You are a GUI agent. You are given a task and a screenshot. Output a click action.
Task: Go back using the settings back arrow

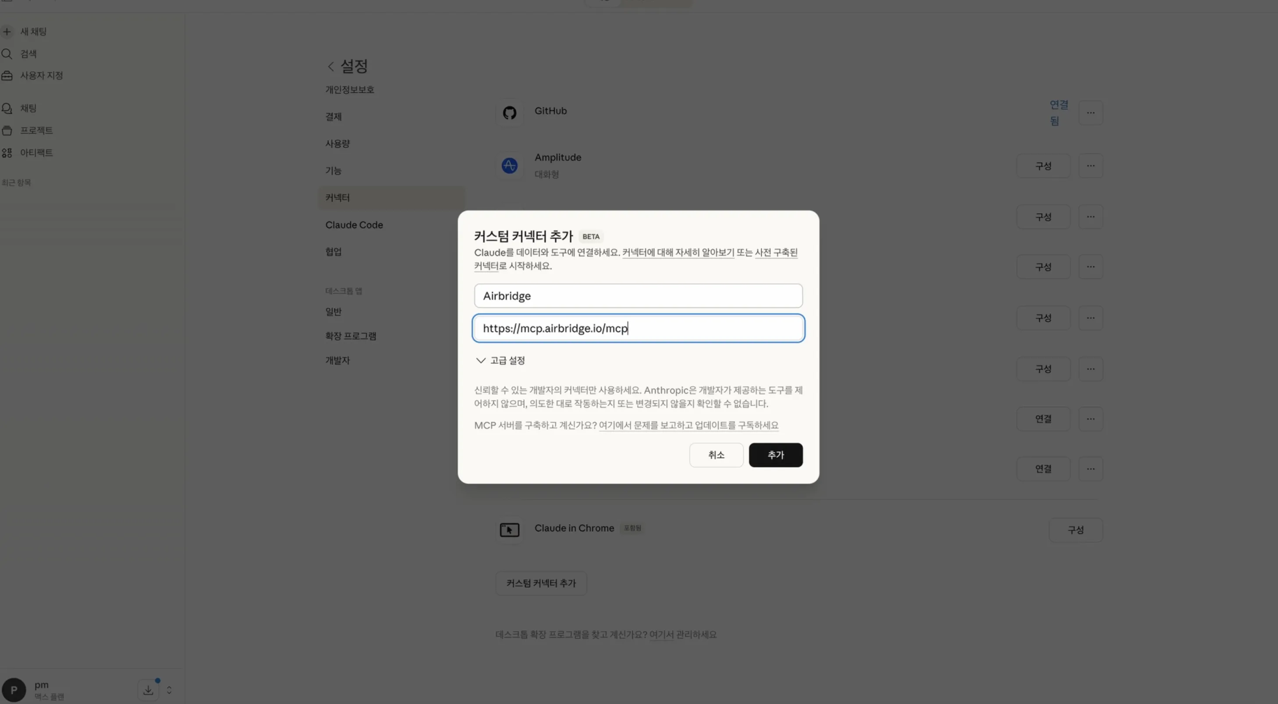(331, 67)
